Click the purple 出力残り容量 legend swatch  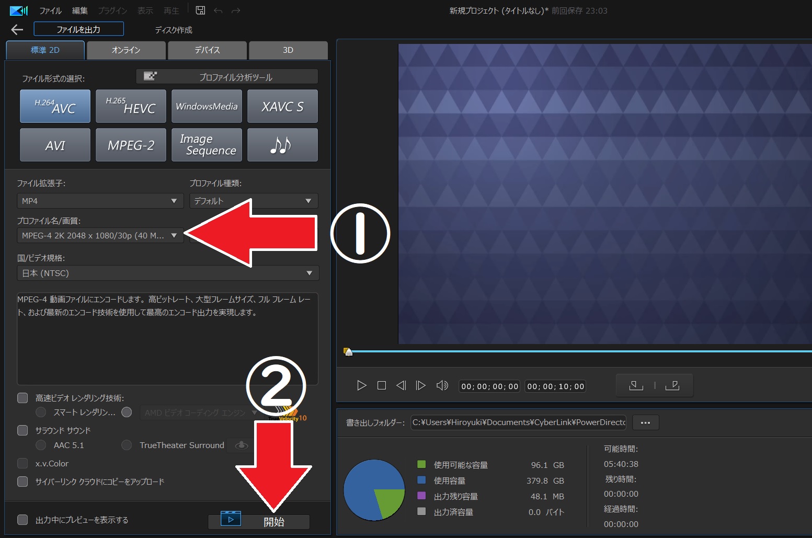point(421,496)
